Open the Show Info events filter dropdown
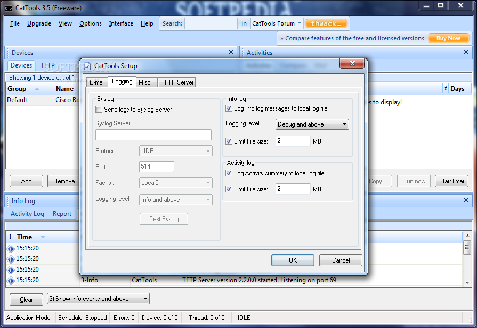Screen dimensions: 477x328 tap(98, 299)
